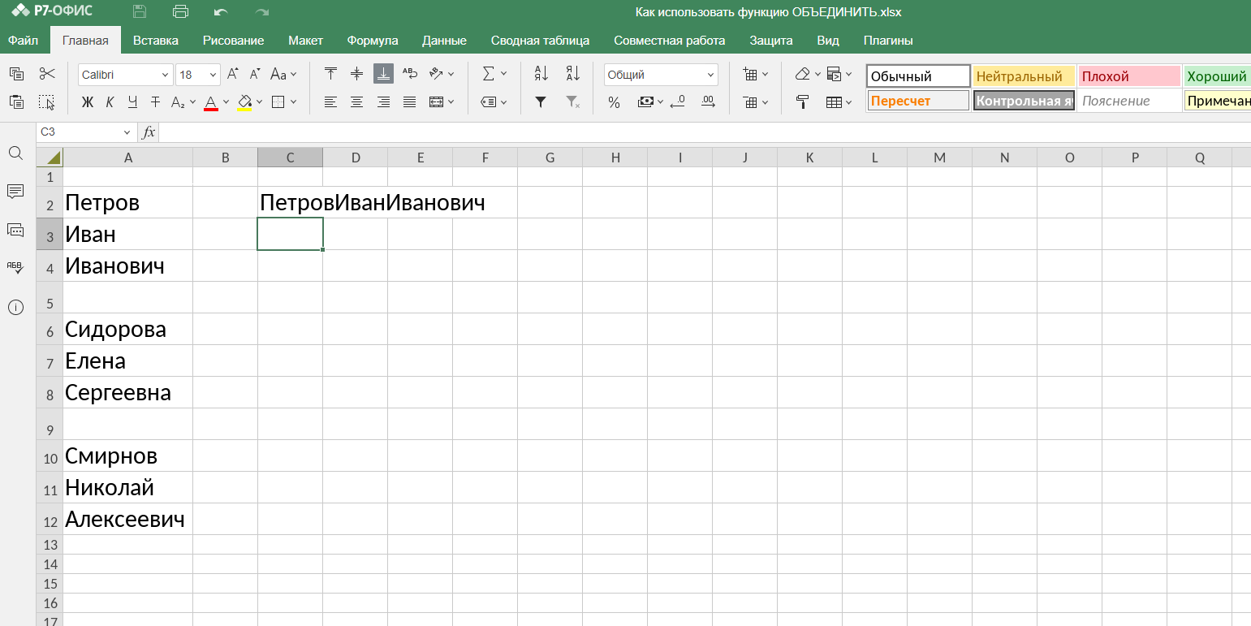Click the Copy icon
The width and height of the screenshot is (1251, 626).
(16, 74)
